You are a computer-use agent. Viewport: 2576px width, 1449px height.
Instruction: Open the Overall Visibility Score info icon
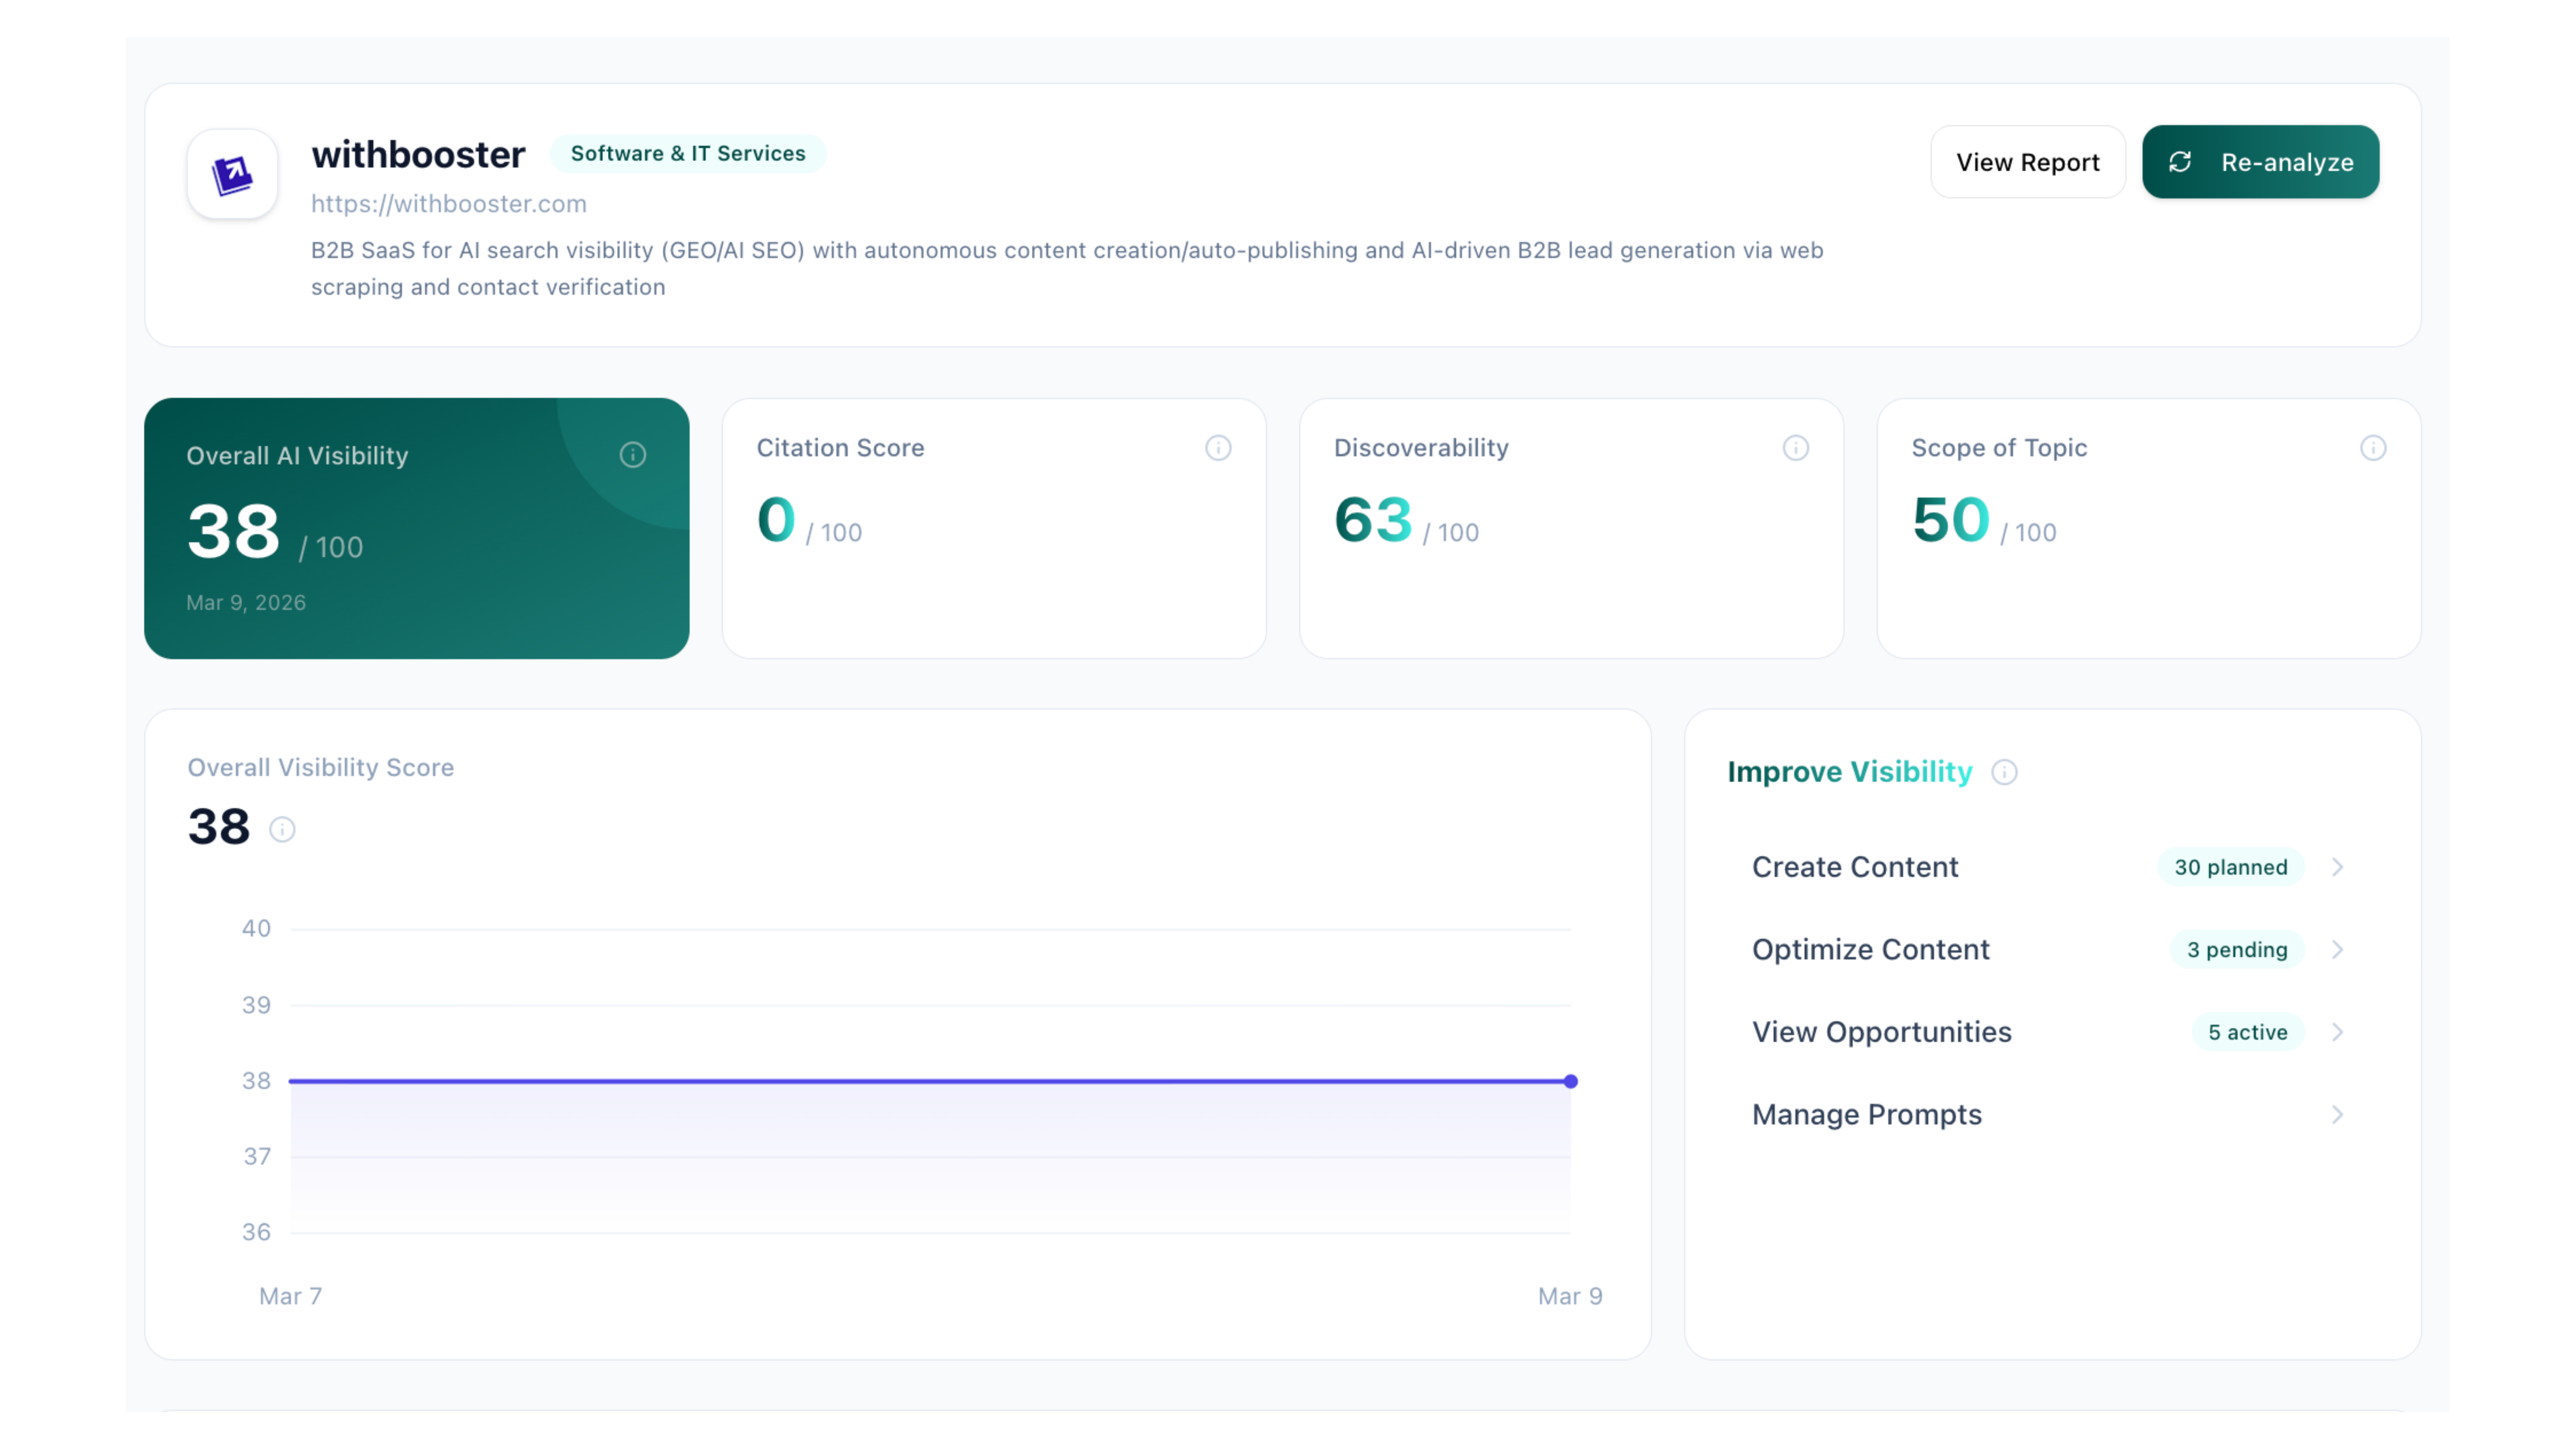click(283, 829)
